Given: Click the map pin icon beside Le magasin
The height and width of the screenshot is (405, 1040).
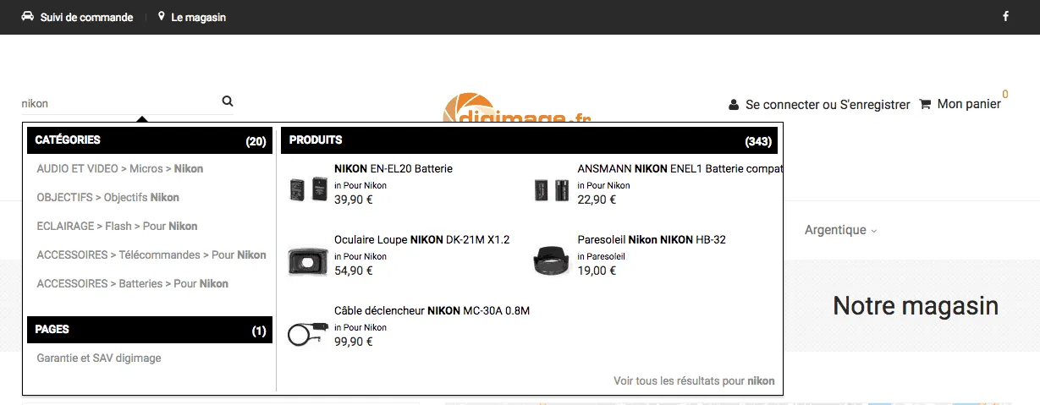Looking at the screenshot, I should click(161, 16).
